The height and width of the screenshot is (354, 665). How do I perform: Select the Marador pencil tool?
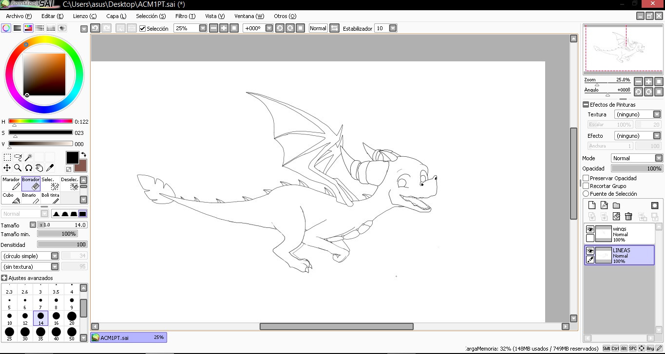[11, 184]
